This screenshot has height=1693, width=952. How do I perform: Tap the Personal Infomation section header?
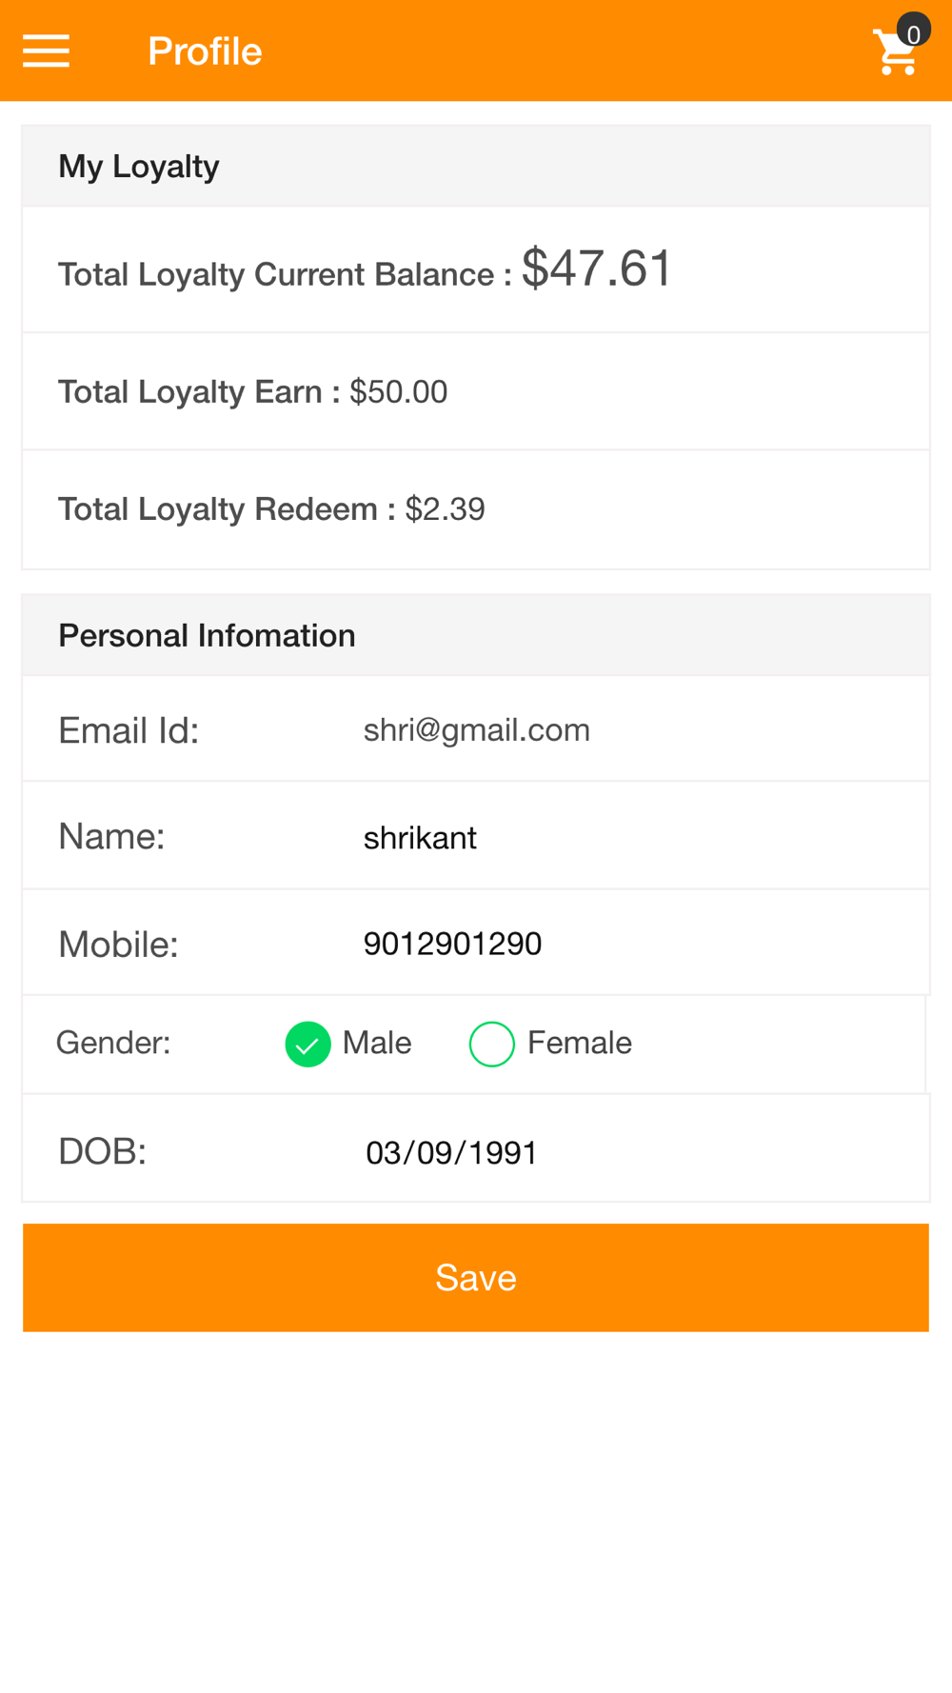click(476, 635)
